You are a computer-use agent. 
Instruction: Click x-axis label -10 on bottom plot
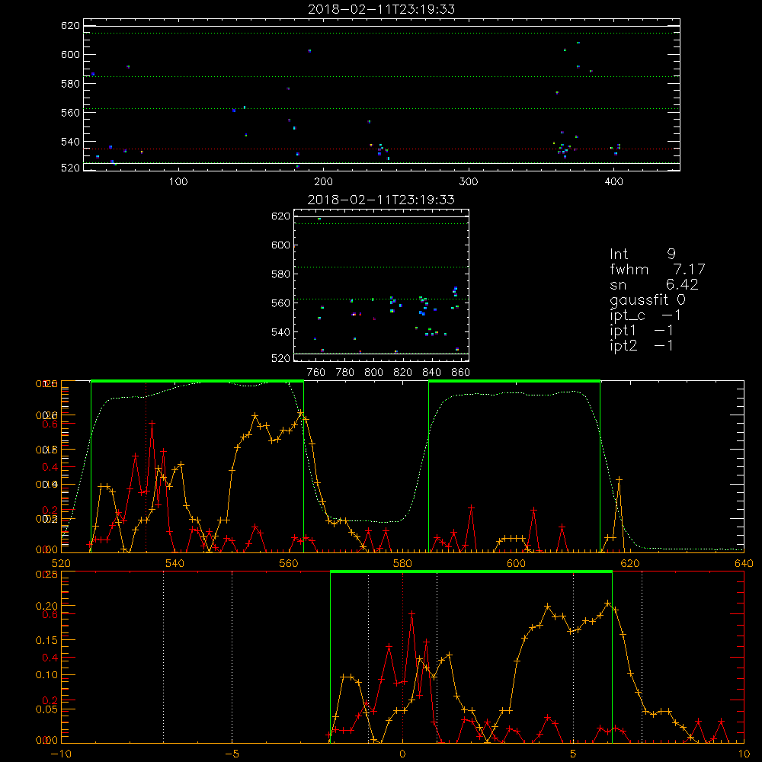tap(61, 754)
